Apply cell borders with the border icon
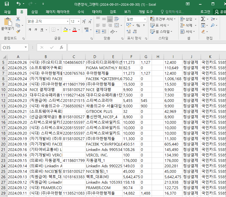Viewport: 226px width, 197px height. (x=53, y=30)
